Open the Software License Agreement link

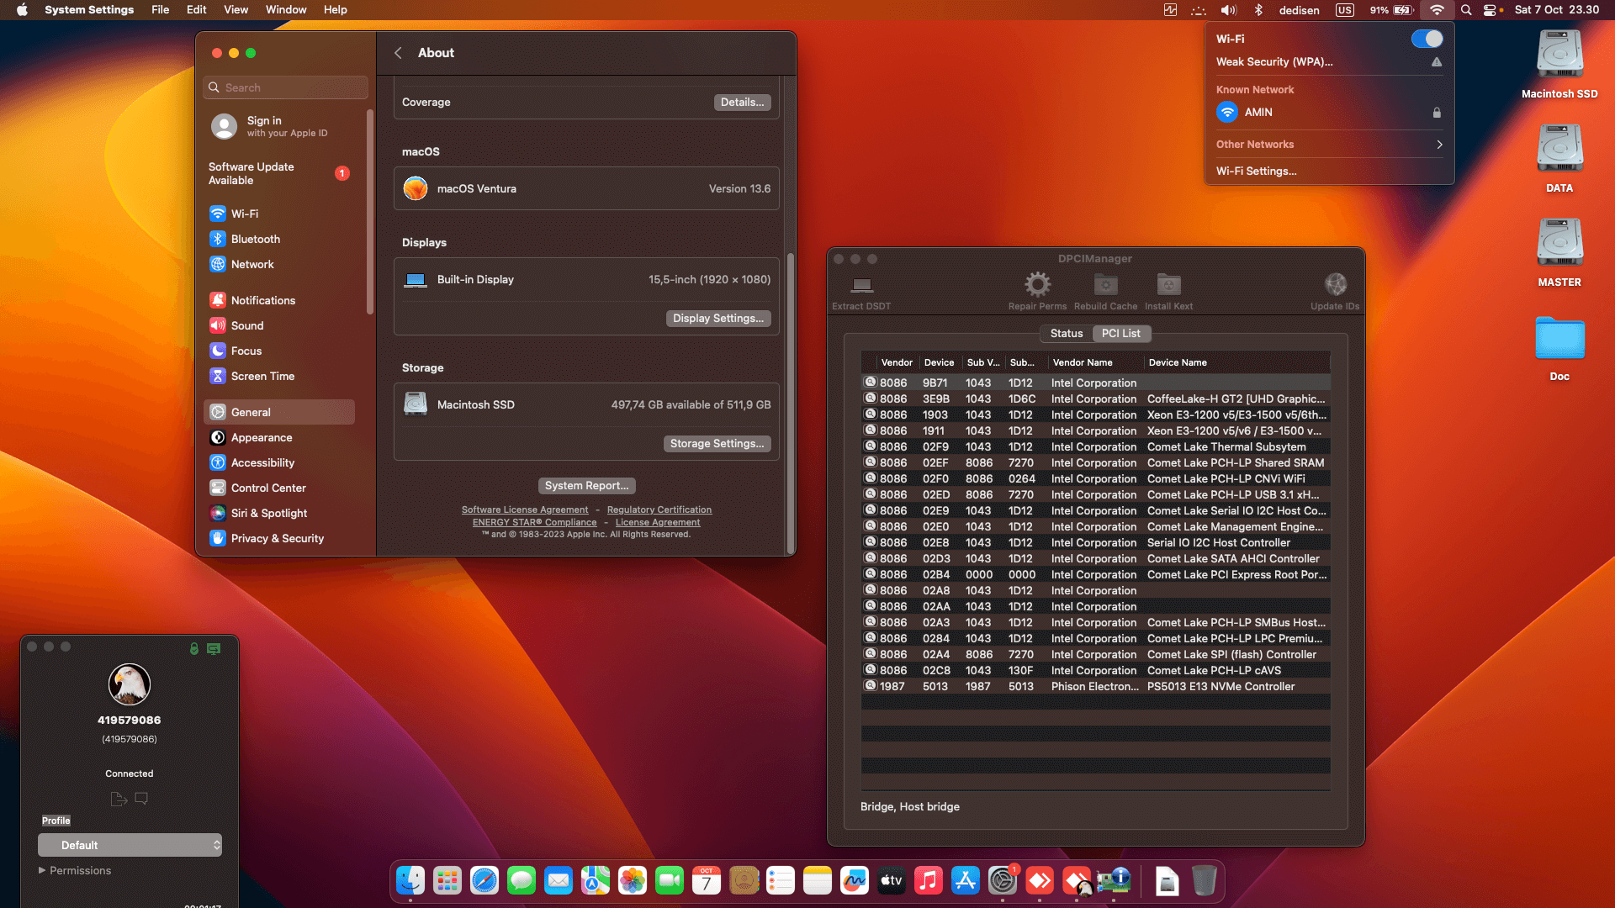pos(524,509)
